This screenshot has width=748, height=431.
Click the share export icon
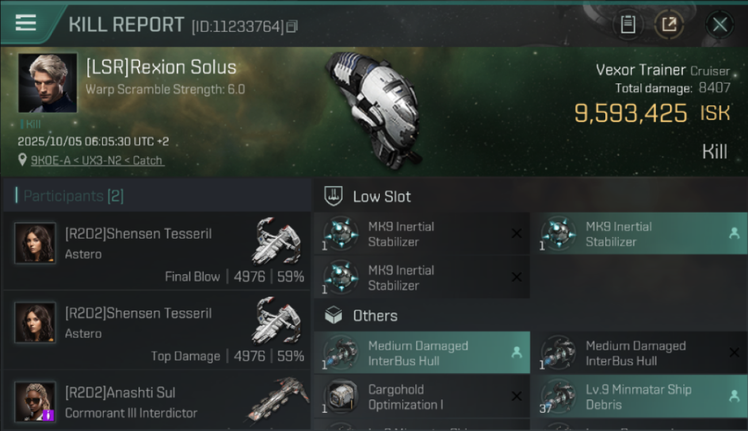[669, 25]
